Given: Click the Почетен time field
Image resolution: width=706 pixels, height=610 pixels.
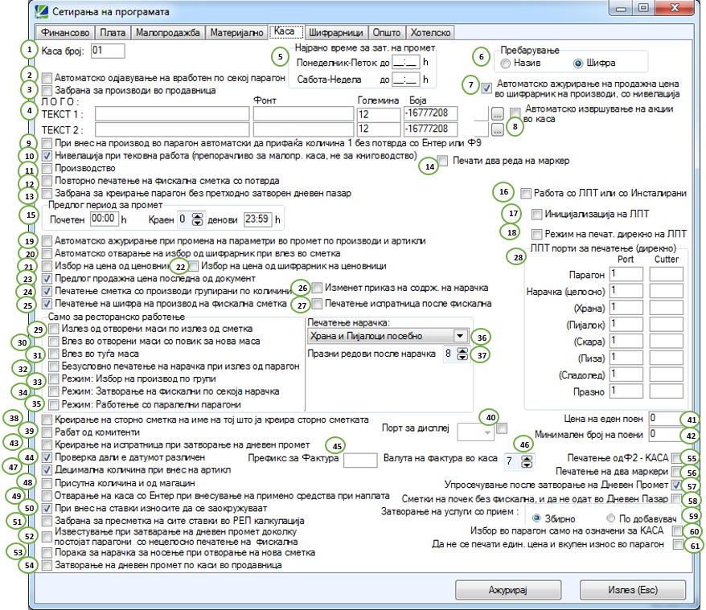Looking at the screenshot, I should tap(105, 219).
